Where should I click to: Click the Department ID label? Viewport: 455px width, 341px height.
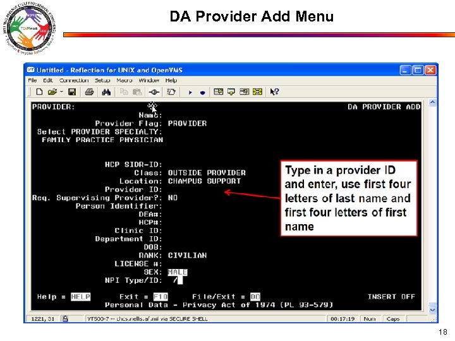tap(128, 239)
